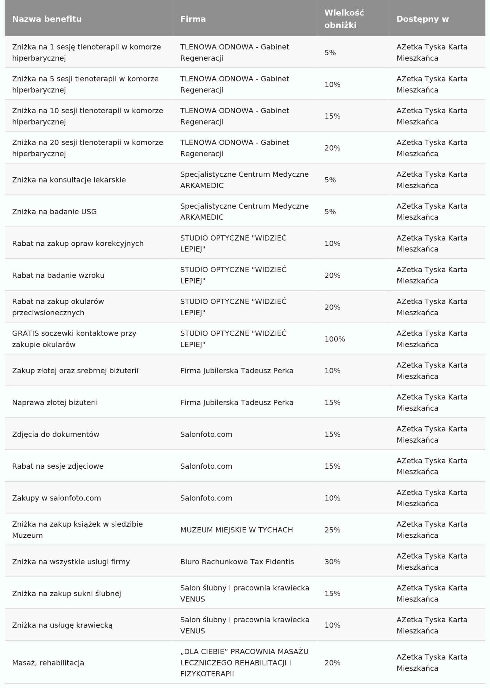This screenshot has width=490, height=688.
Task: Open the 'Masaż, rehabilitacja' benefit
Action: pos(48,663)
